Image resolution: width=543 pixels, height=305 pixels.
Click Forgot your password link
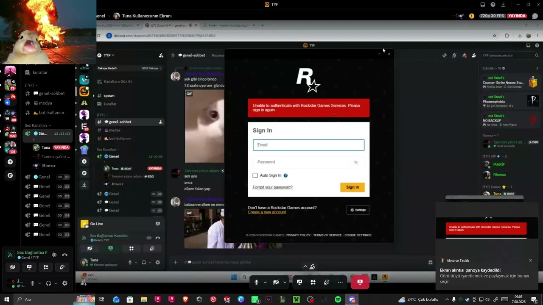click(x=272, y=187)
